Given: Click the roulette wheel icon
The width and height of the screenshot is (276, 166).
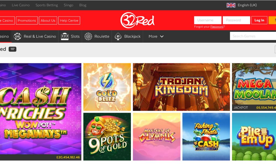Looking at the screenshot, I should 88,36.
